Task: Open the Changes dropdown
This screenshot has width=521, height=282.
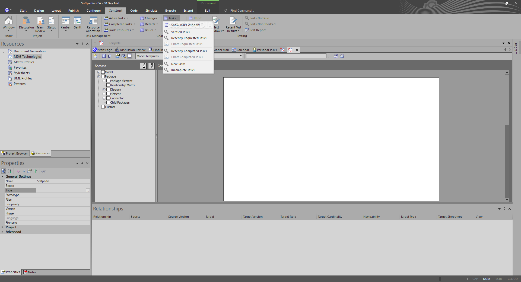Action: click(x=150, y=18)
